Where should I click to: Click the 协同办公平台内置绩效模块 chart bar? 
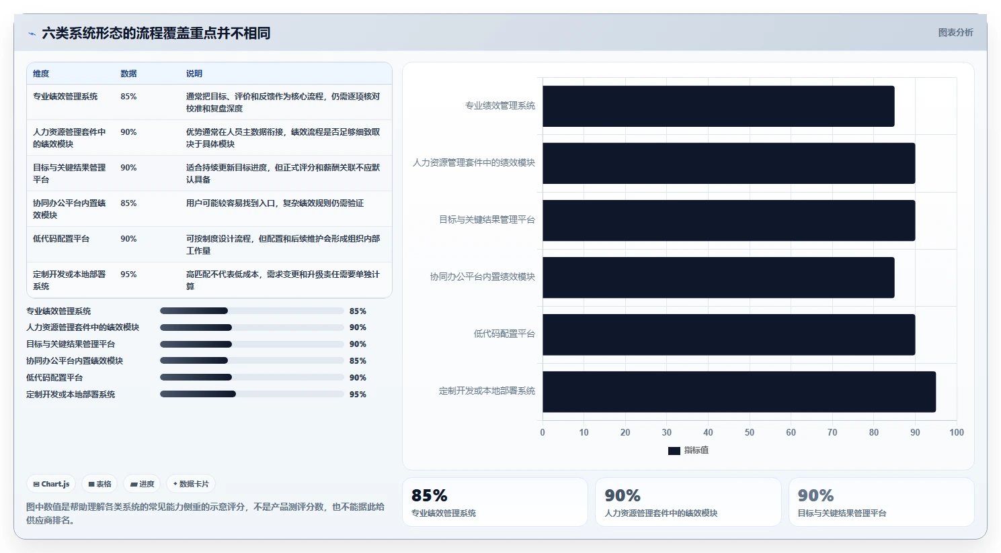coord(718,277)
